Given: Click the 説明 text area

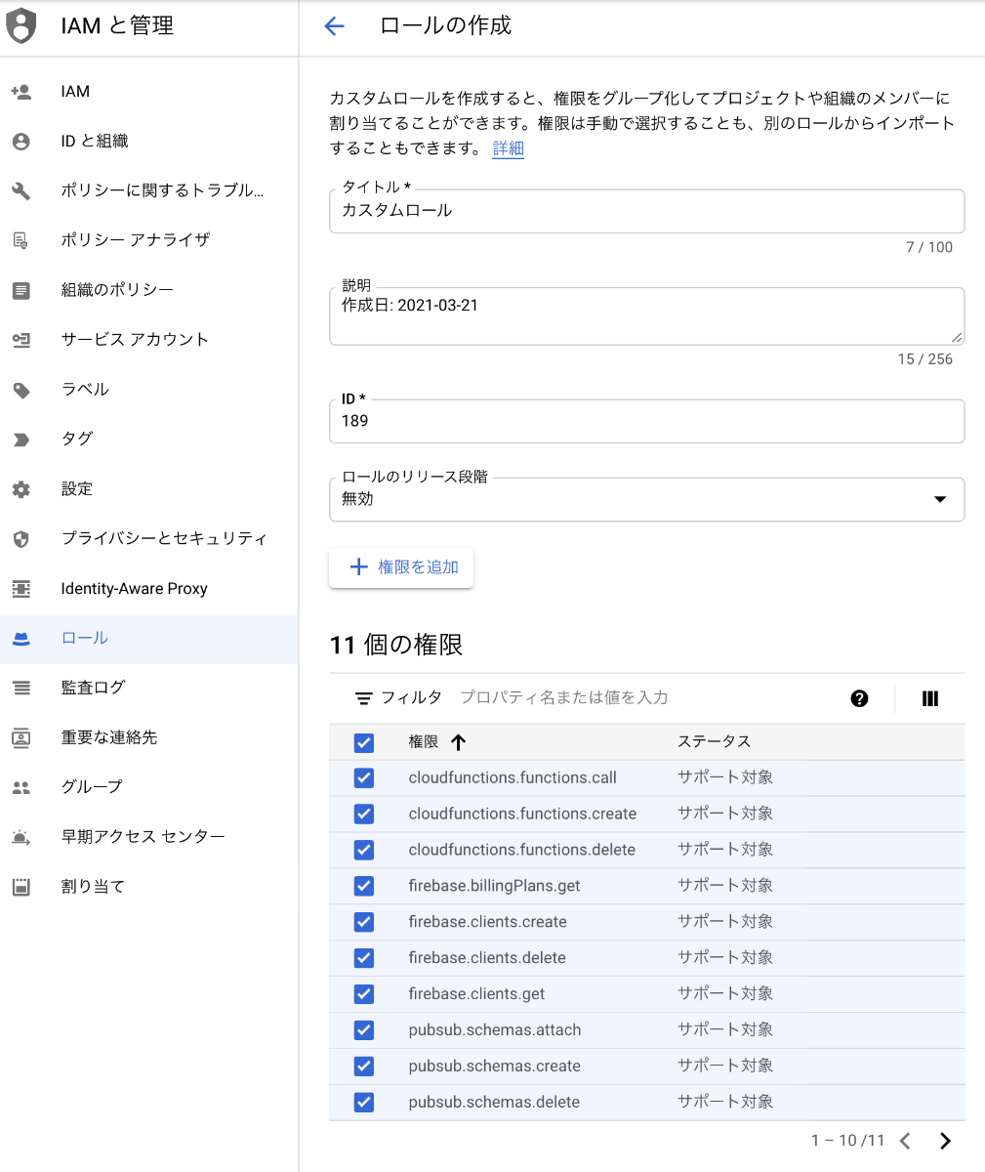Looking at the screenshot, I should [647, 315].
